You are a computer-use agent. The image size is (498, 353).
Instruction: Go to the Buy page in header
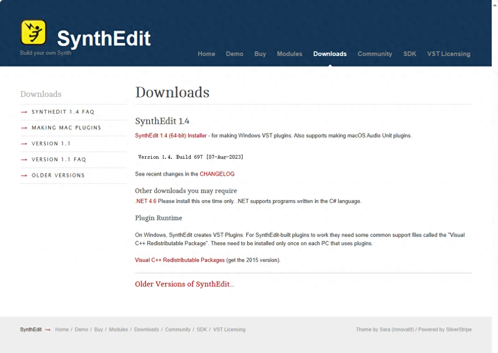click(260, 54)
